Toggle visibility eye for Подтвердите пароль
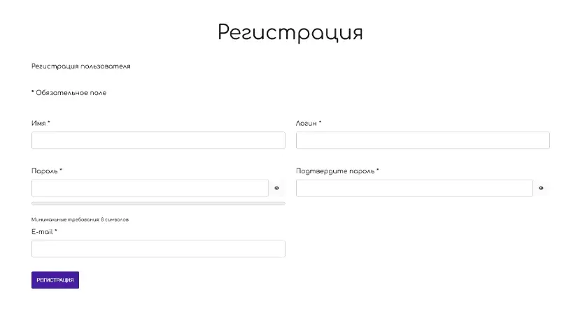Screen dimensions: 585x327 click(541, 188)
